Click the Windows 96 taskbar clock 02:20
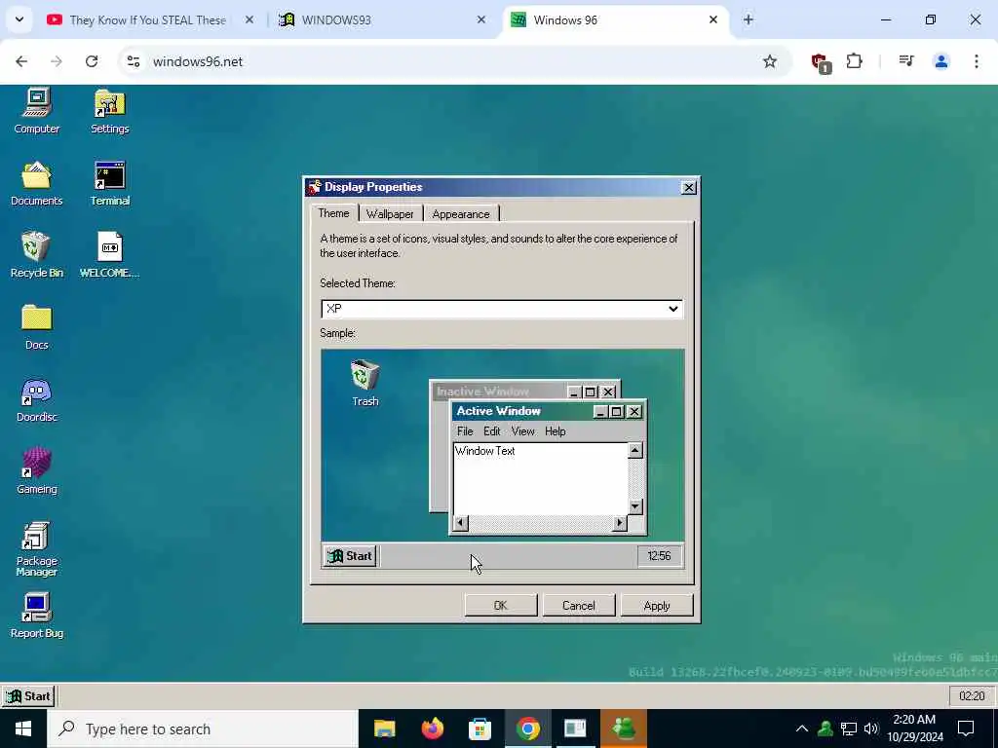 972,695
